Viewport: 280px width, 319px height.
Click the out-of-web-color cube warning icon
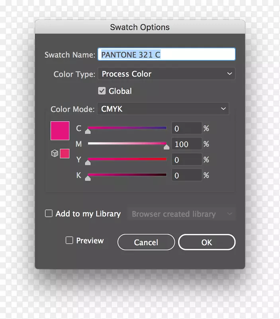tap(55, 154)
